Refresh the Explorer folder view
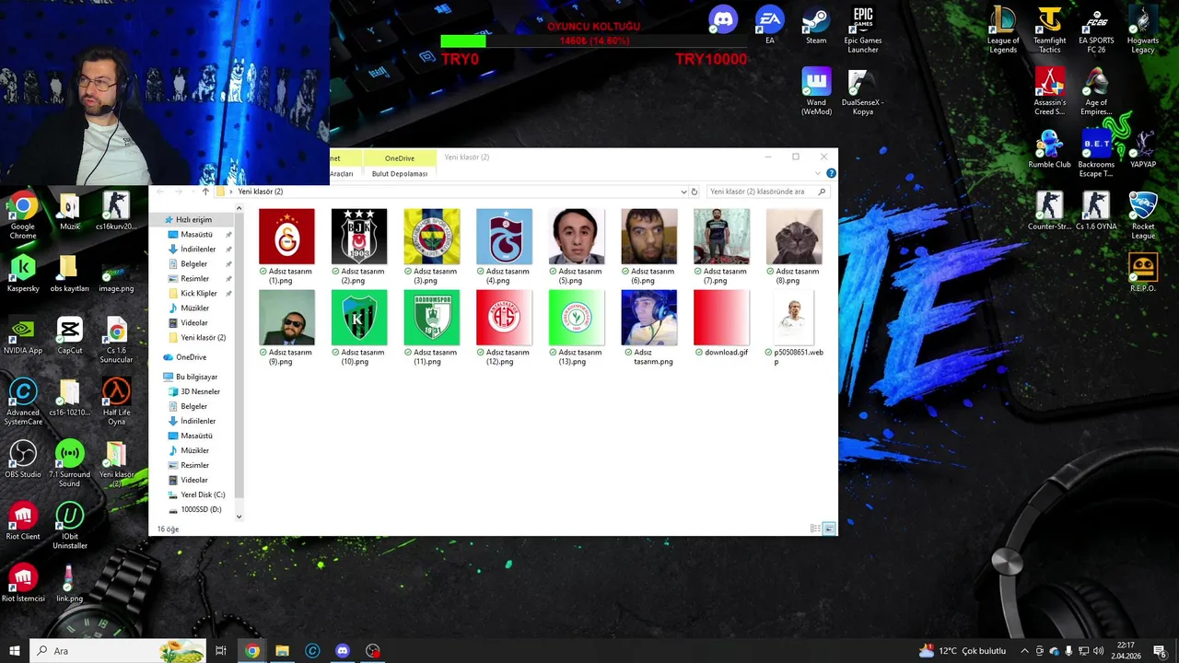The height and width of the screenshot is (663, 1179). [x=695, y=192]
